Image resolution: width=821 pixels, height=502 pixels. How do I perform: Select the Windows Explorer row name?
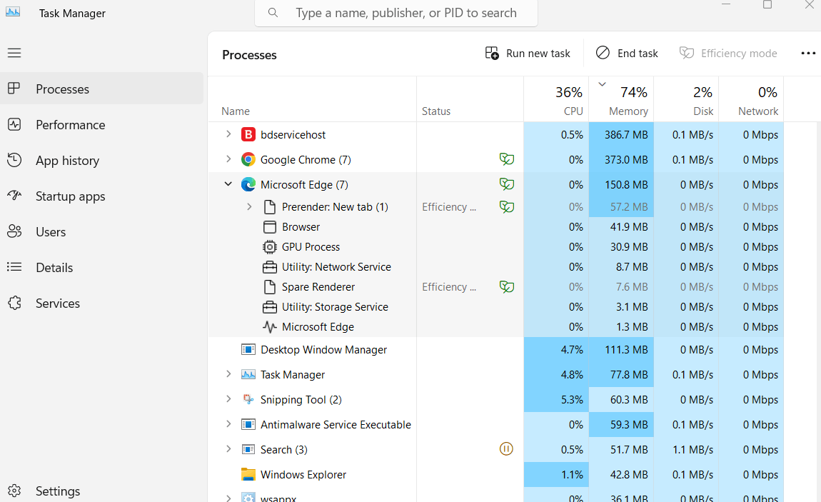point(303,475)
